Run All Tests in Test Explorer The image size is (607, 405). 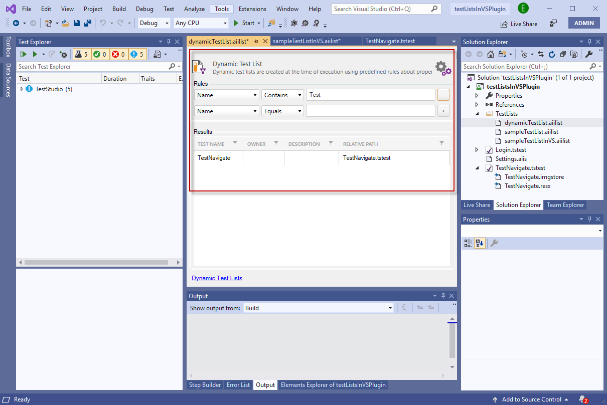23,54
